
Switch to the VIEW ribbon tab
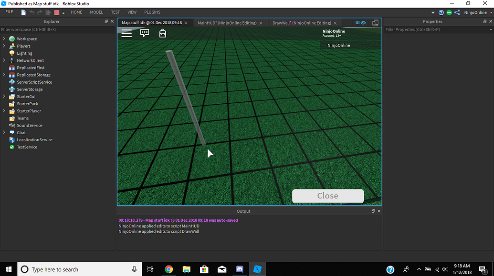[132, 12]
